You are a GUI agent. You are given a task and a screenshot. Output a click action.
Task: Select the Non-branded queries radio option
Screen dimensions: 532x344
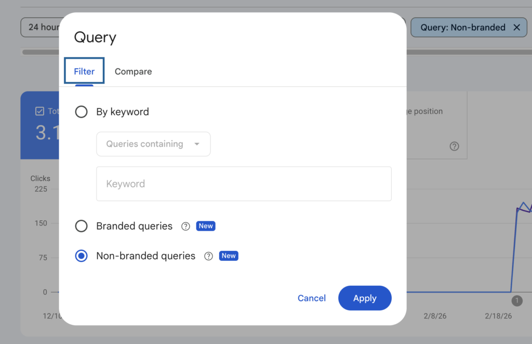pyautogui.click(x=81, y=256)
